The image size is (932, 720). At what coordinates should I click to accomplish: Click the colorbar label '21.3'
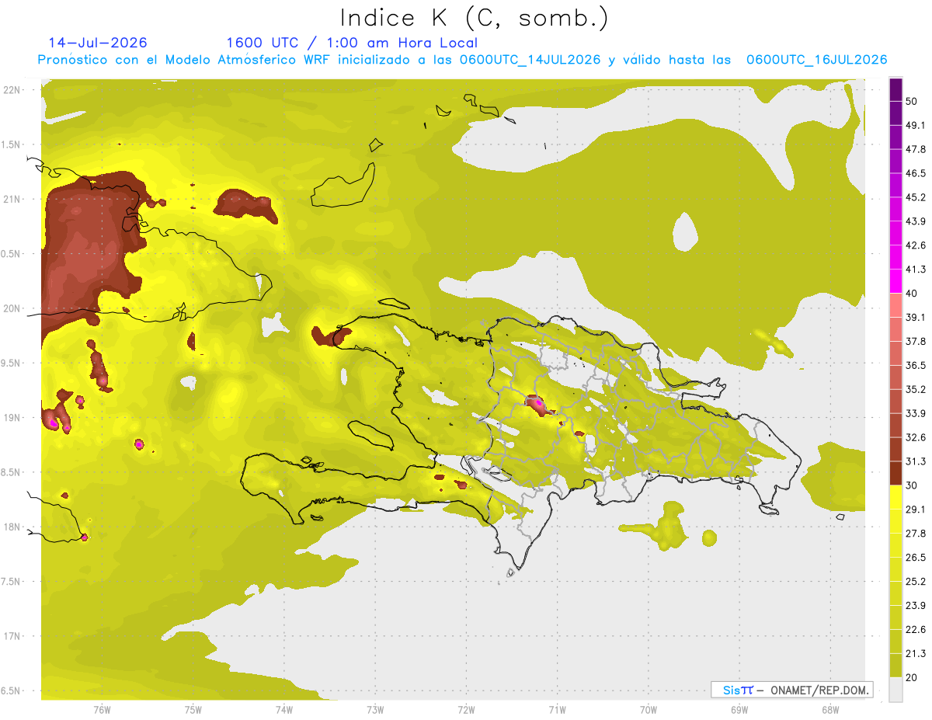tap(916, 653)
